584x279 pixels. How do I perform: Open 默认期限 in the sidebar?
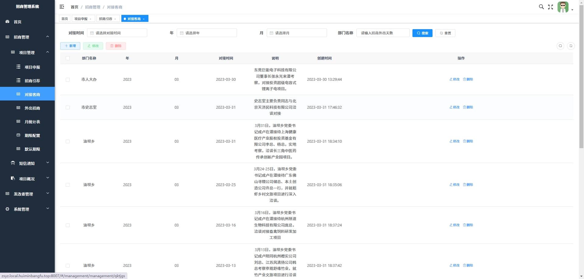(x=27, y=149)
